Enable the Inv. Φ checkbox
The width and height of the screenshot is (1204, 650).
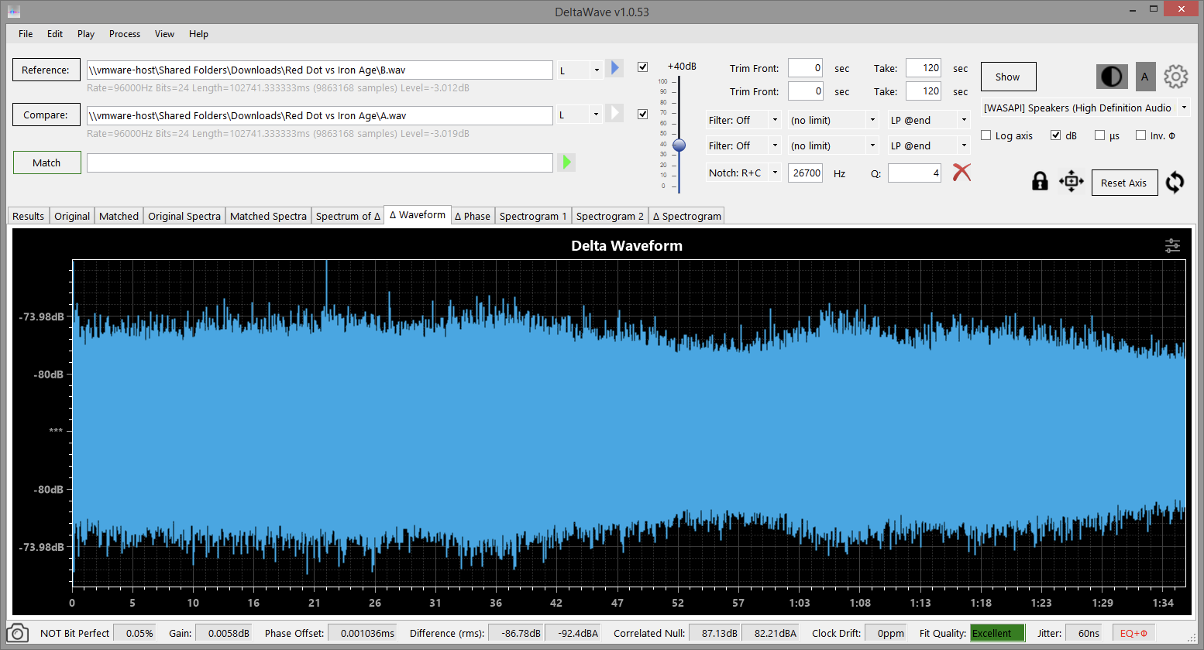(x=1140, y=135)
